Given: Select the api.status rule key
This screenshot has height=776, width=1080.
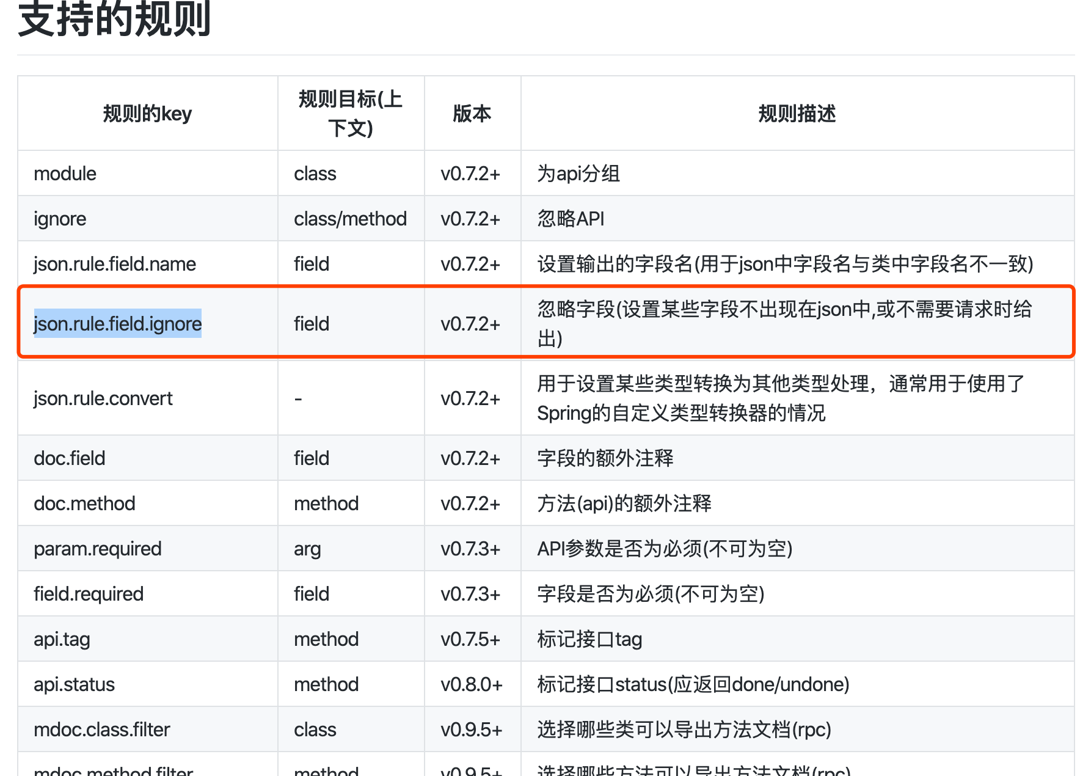Looking at the screenshot, I should (73, 684).
